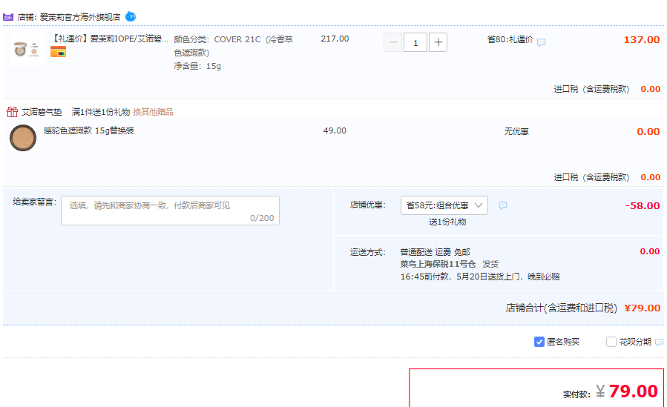Open the comment icon beside 省80:礼遇价
This screenshot has height=407, width=667.
point(541,42)
